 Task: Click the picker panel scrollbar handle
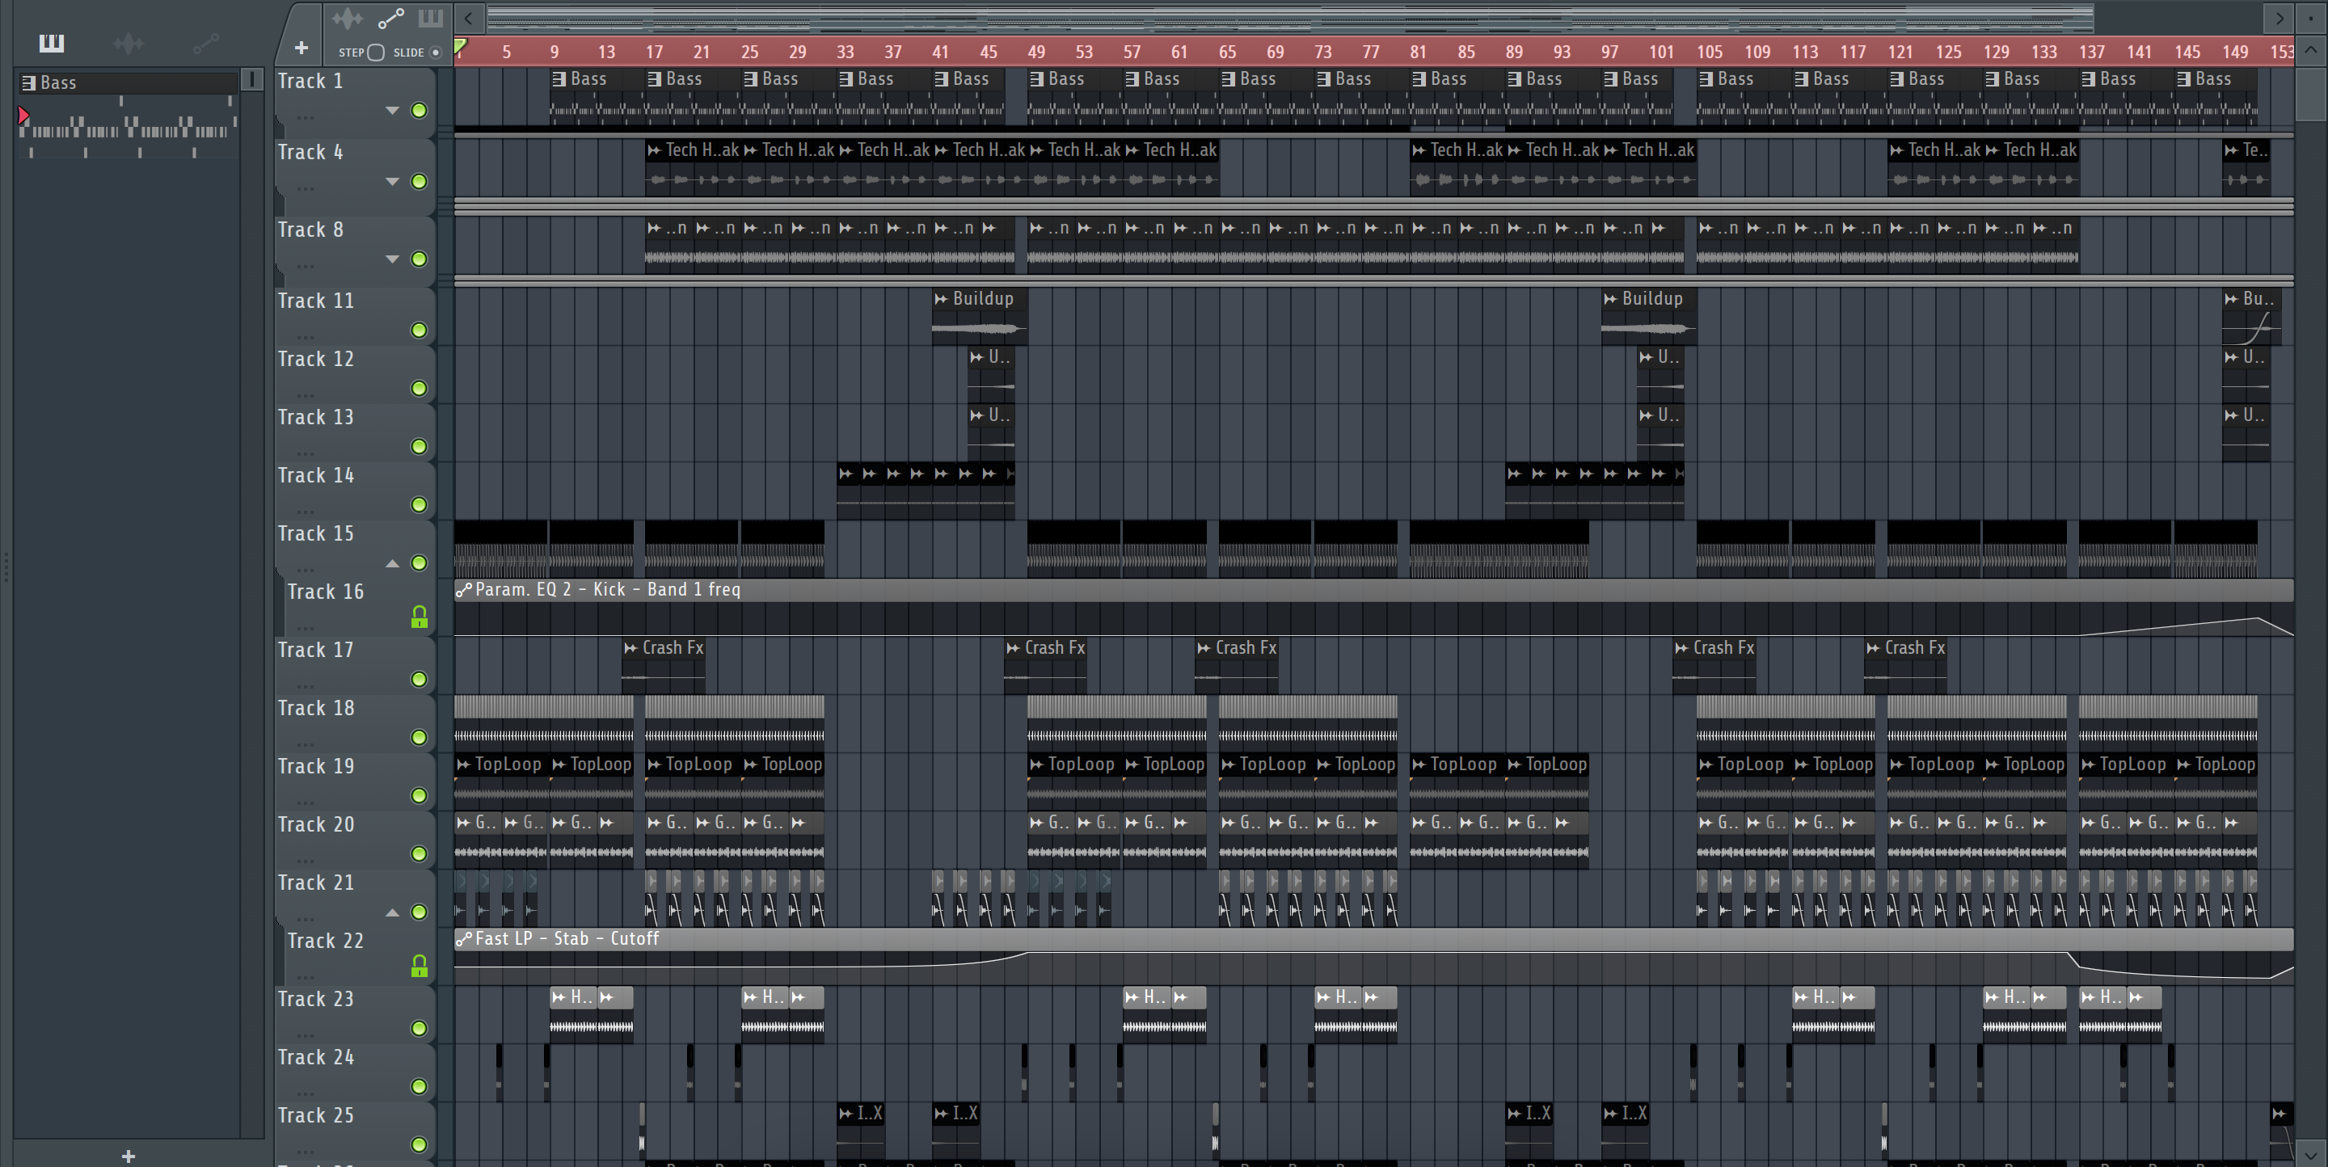[x=252, y=79]
